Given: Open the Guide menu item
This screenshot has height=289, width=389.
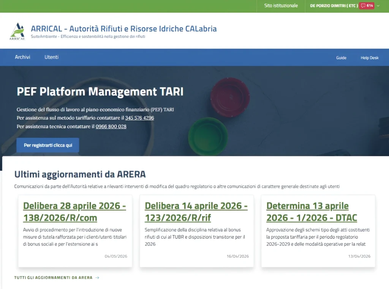Looking at the screenshot, I should (x=341, y=58).
